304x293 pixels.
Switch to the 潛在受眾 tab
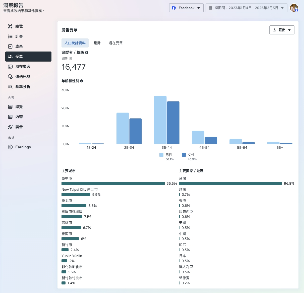click(116, 43)
